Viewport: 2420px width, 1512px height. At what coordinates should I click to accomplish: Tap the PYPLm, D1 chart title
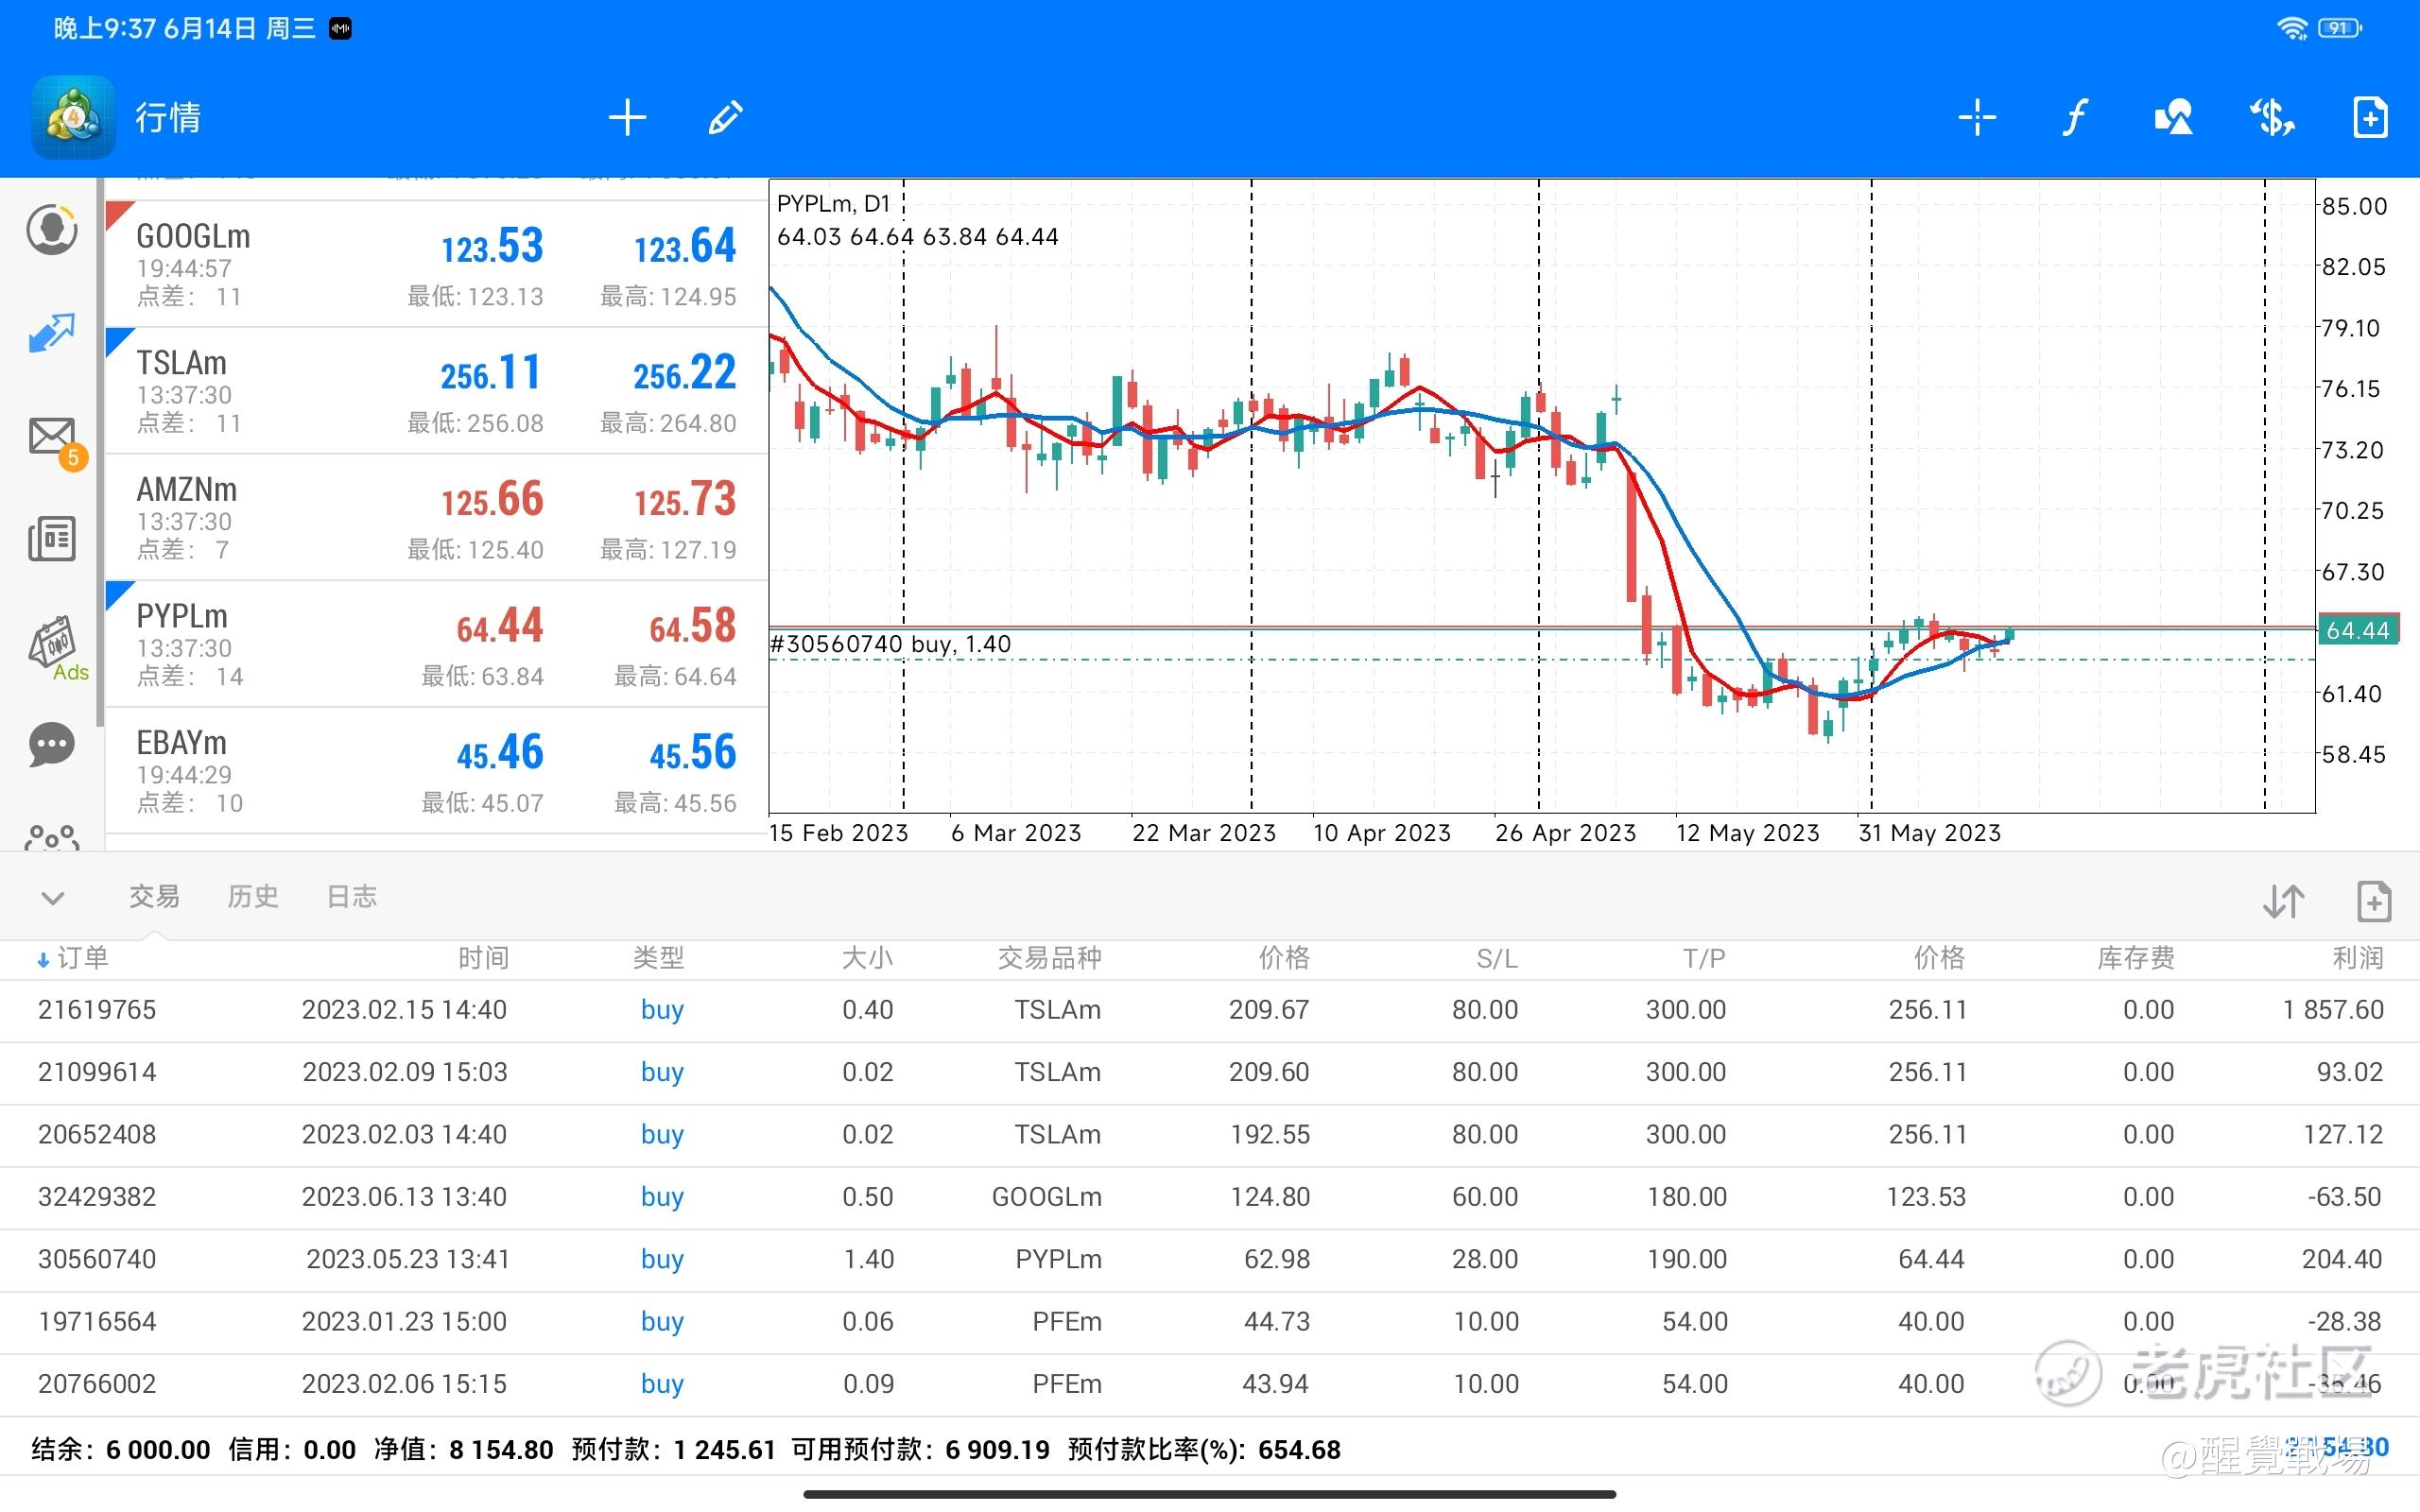(x=833, y=204)
